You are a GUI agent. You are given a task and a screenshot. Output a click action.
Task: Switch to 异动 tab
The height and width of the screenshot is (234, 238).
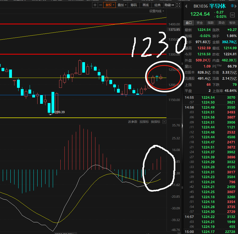click(x=222, y=23)
